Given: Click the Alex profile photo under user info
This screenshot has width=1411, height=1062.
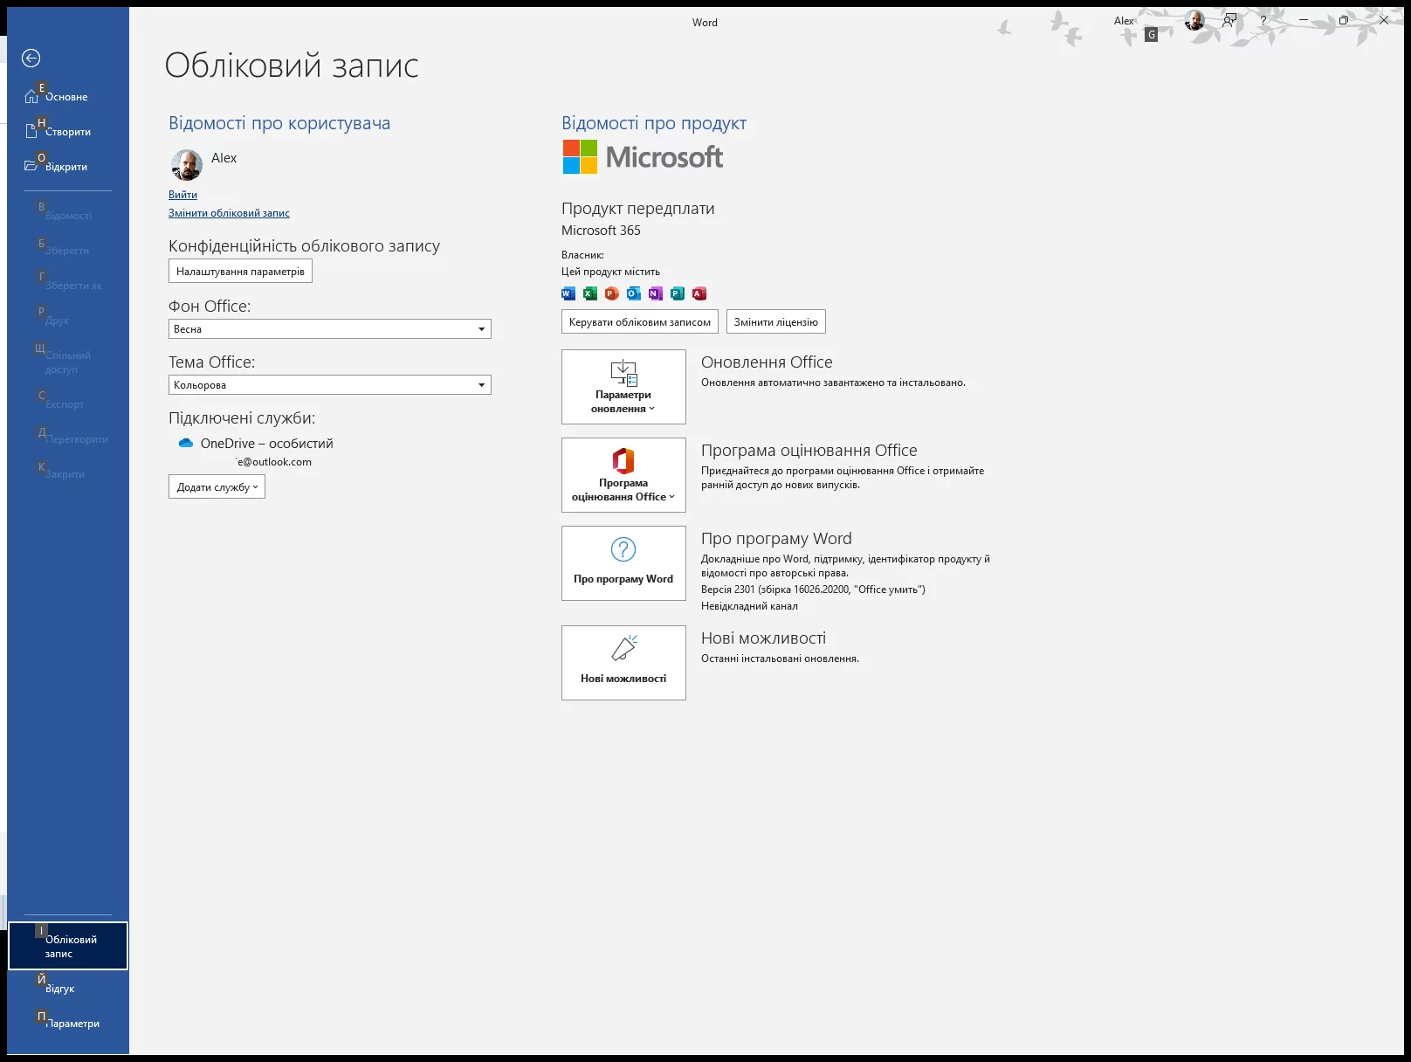Looking at the screenshot, I should point(186,164).
